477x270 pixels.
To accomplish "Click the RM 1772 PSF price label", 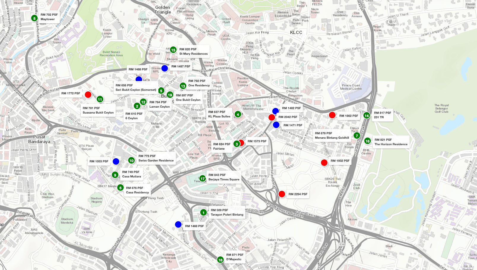I will pyautogui.click(x=71, y=93).
